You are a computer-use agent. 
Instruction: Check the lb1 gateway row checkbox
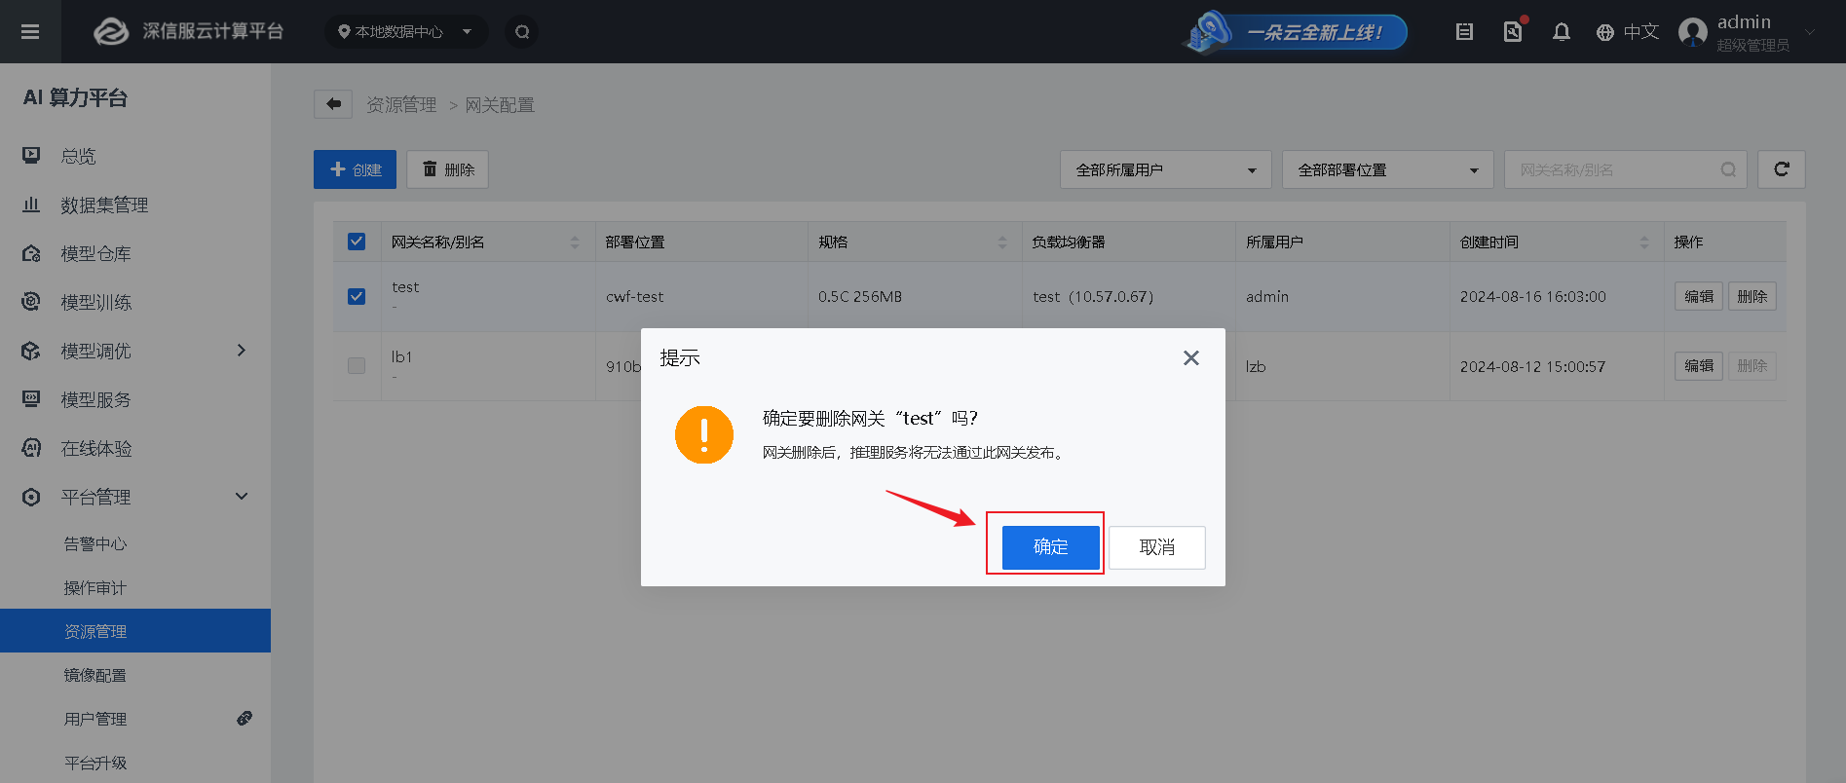click(x=357, y=365)
